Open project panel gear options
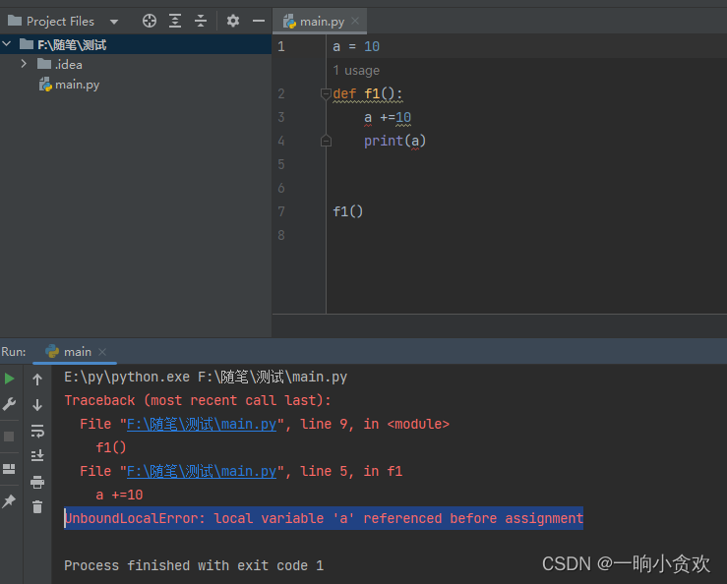The height and width of the screenshot is (584, 727). click(233, 21)
